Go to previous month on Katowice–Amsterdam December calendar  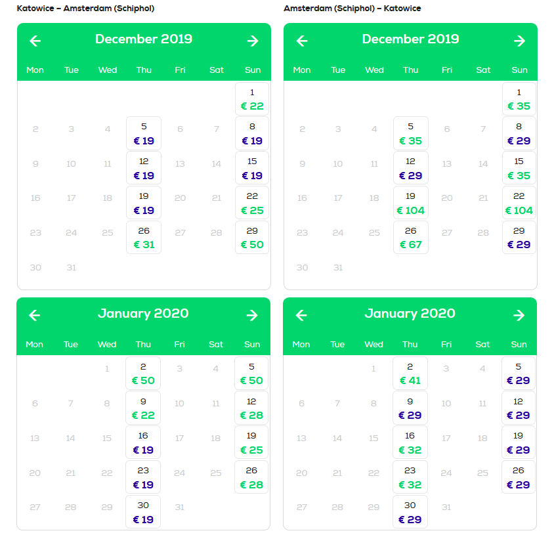35,41
